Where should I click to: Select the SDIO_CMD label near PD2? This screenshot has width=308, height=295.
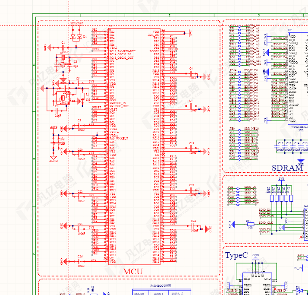coord(252,203)
